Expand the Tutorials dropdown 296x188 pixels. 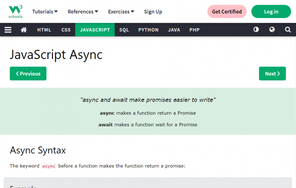tap(45, 12)
